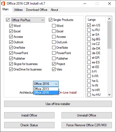Check the fi-FI language
Image resolution: width=116 pixels, height=132 pixels.
click(89, 71)
